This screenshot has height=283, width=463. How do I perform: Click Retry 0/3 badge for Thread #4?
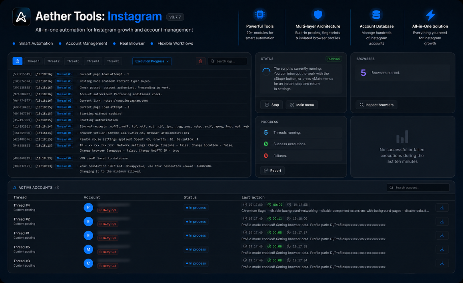coord(108,210)
